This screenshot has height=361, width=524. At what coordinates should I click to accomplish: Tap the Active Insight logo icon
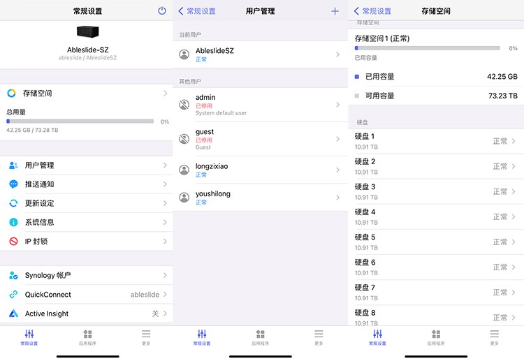click(x=13, y=314)
